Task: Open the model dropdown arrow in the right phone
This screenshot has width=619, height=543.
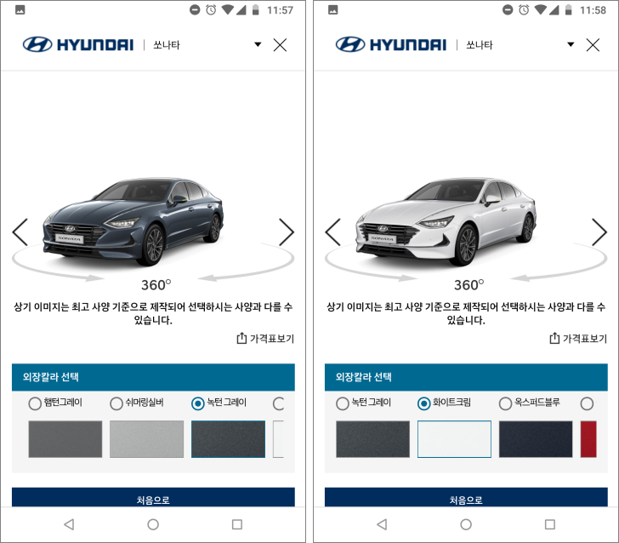Action: point(571,44)
